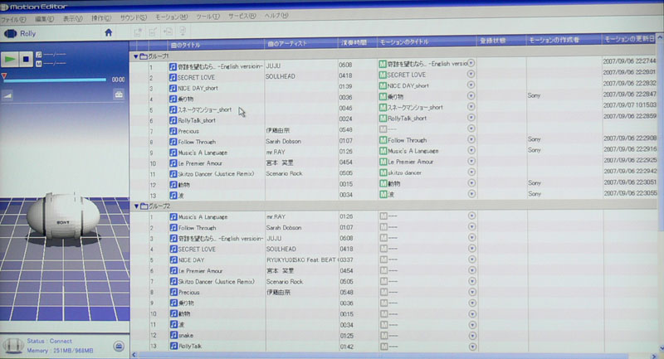The image size is (664, 359).
Task: Select 'Skitzo Dancer (Justice Remix)' in Group 1
Action: click(216, 174)
